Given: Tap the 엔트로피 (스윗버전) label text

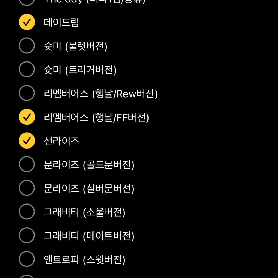Looking at the screenshot, I should [x=84, y=260].
